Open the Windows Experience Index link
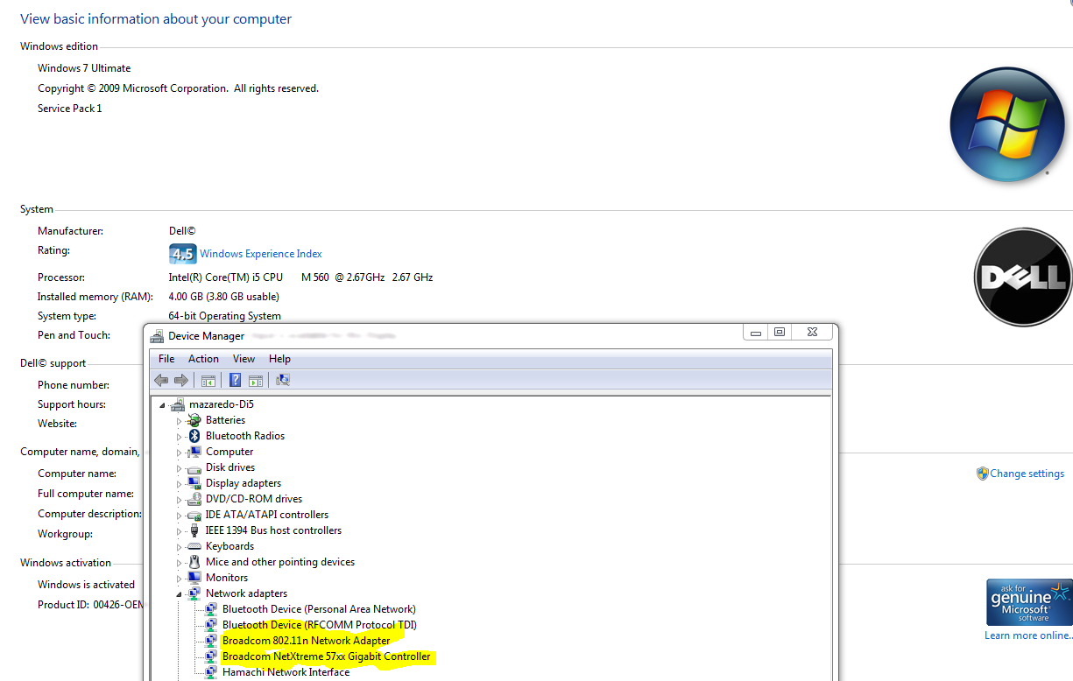 click(261, 254)
